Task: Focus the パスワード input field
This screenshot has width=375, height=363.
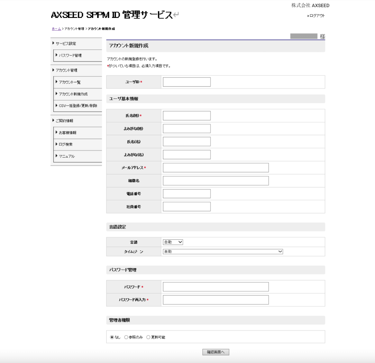Action: click(216, 287)
